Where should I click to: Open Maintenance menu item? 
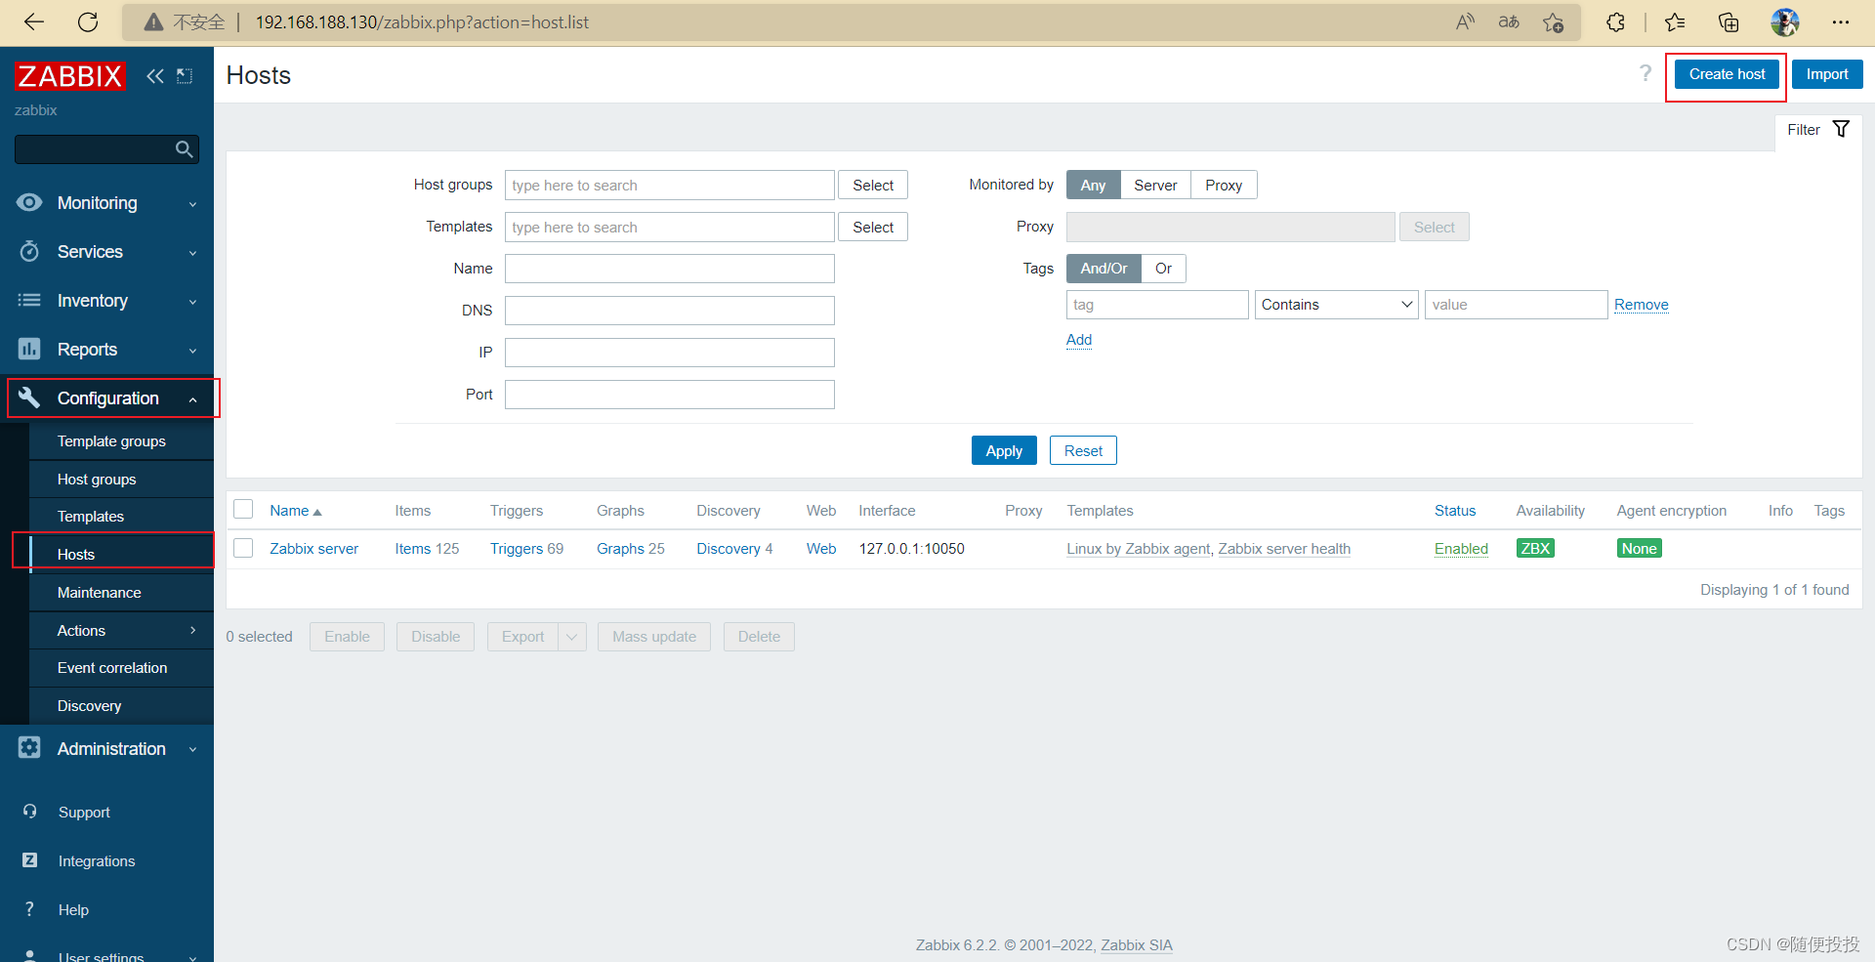[x=100, y=592]
